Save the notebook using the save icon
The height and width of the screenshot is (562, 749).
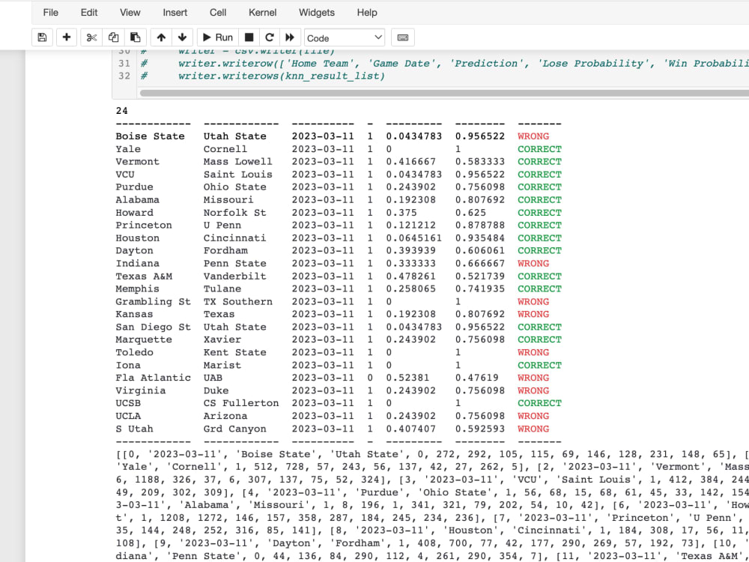point(42,37)
